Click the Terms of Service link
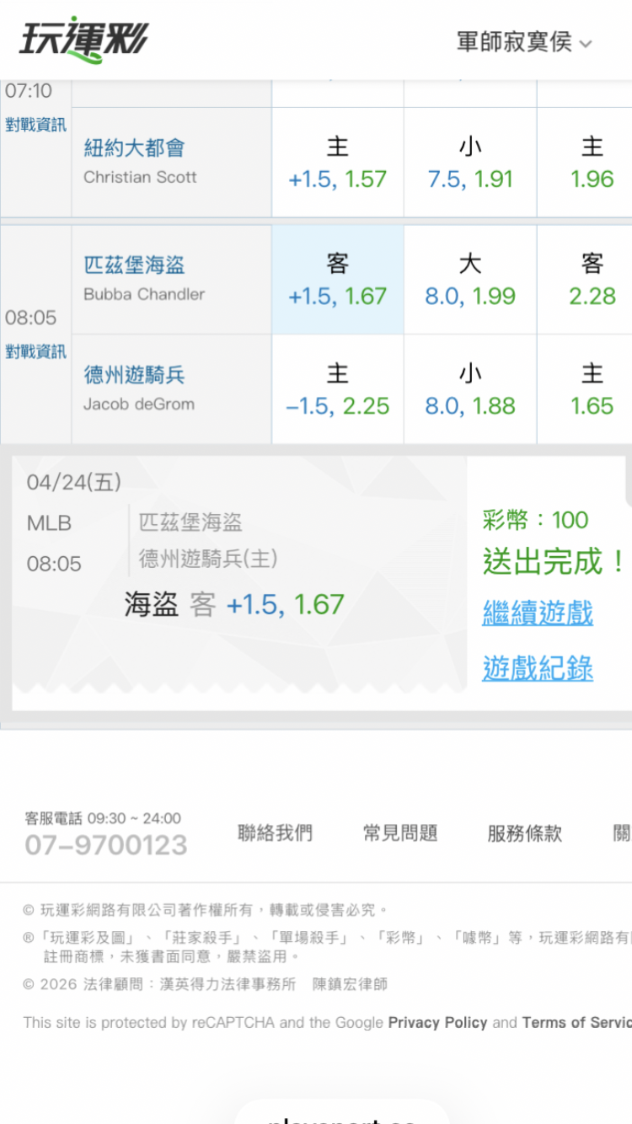Viewport: 632px width, 1124px height. tap(576, 1022)
